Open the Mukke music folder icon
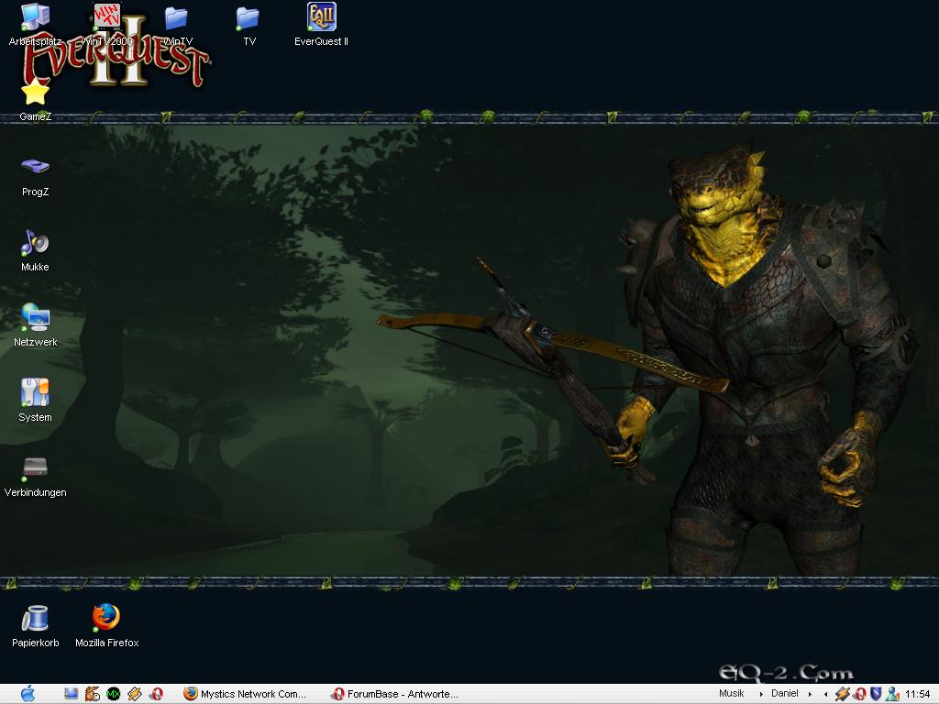The width and height of the screenshot is (939, 704). click(x=35, y=250)
